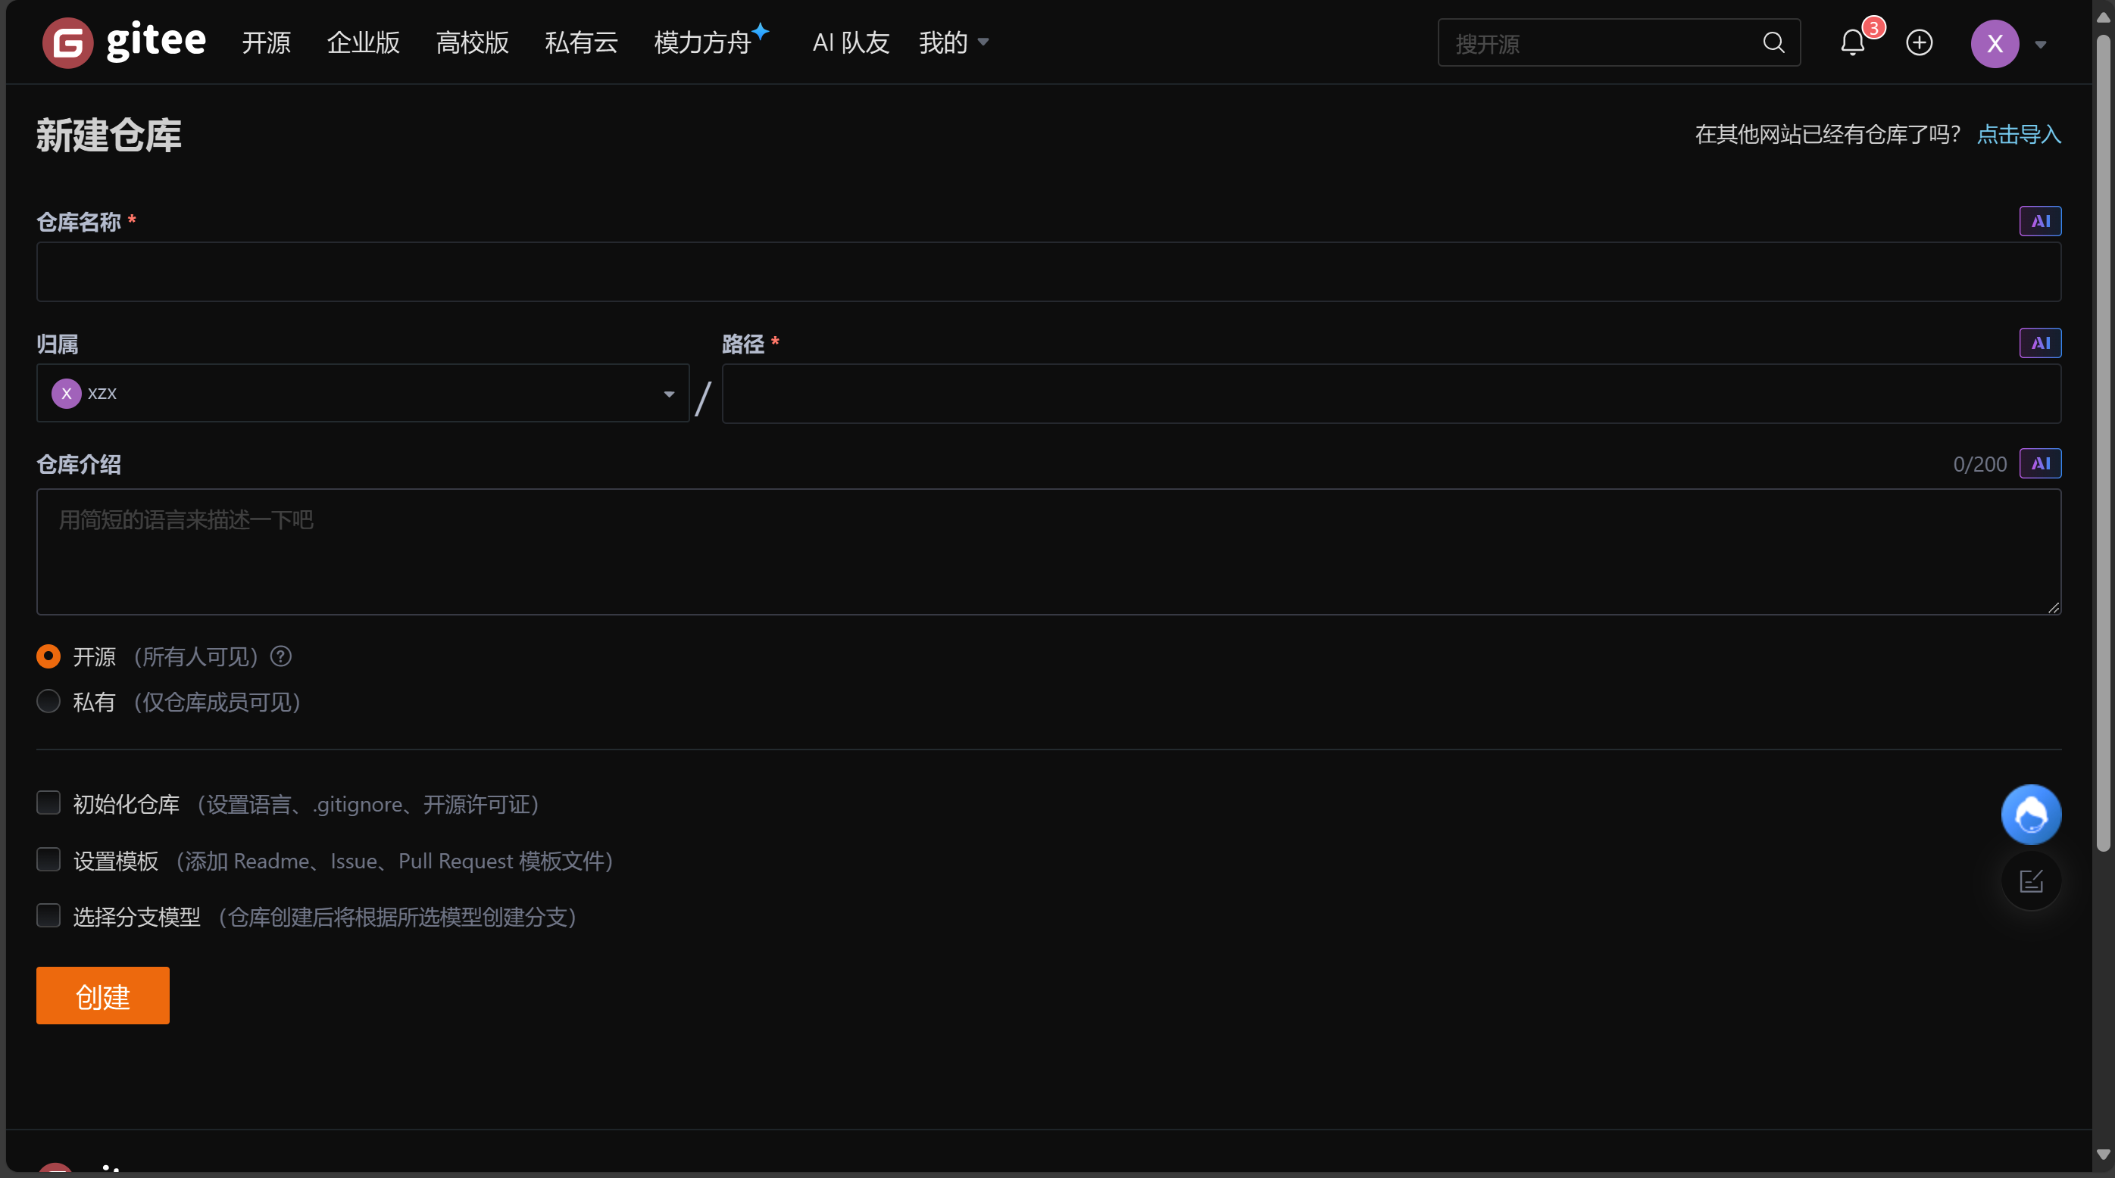Go to 企业版 in navigation bar

[x=363, y=42]
